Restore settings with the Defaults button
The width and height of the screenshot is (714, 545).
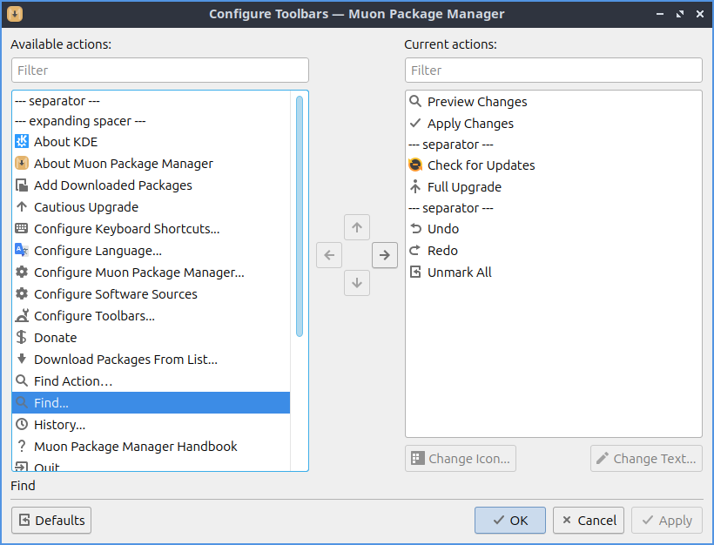tap(51, 521)
